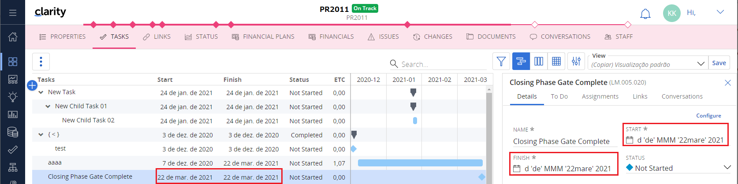738x184 pixels.
Task: Click the task Search field
Action: [x=441, y=64]
